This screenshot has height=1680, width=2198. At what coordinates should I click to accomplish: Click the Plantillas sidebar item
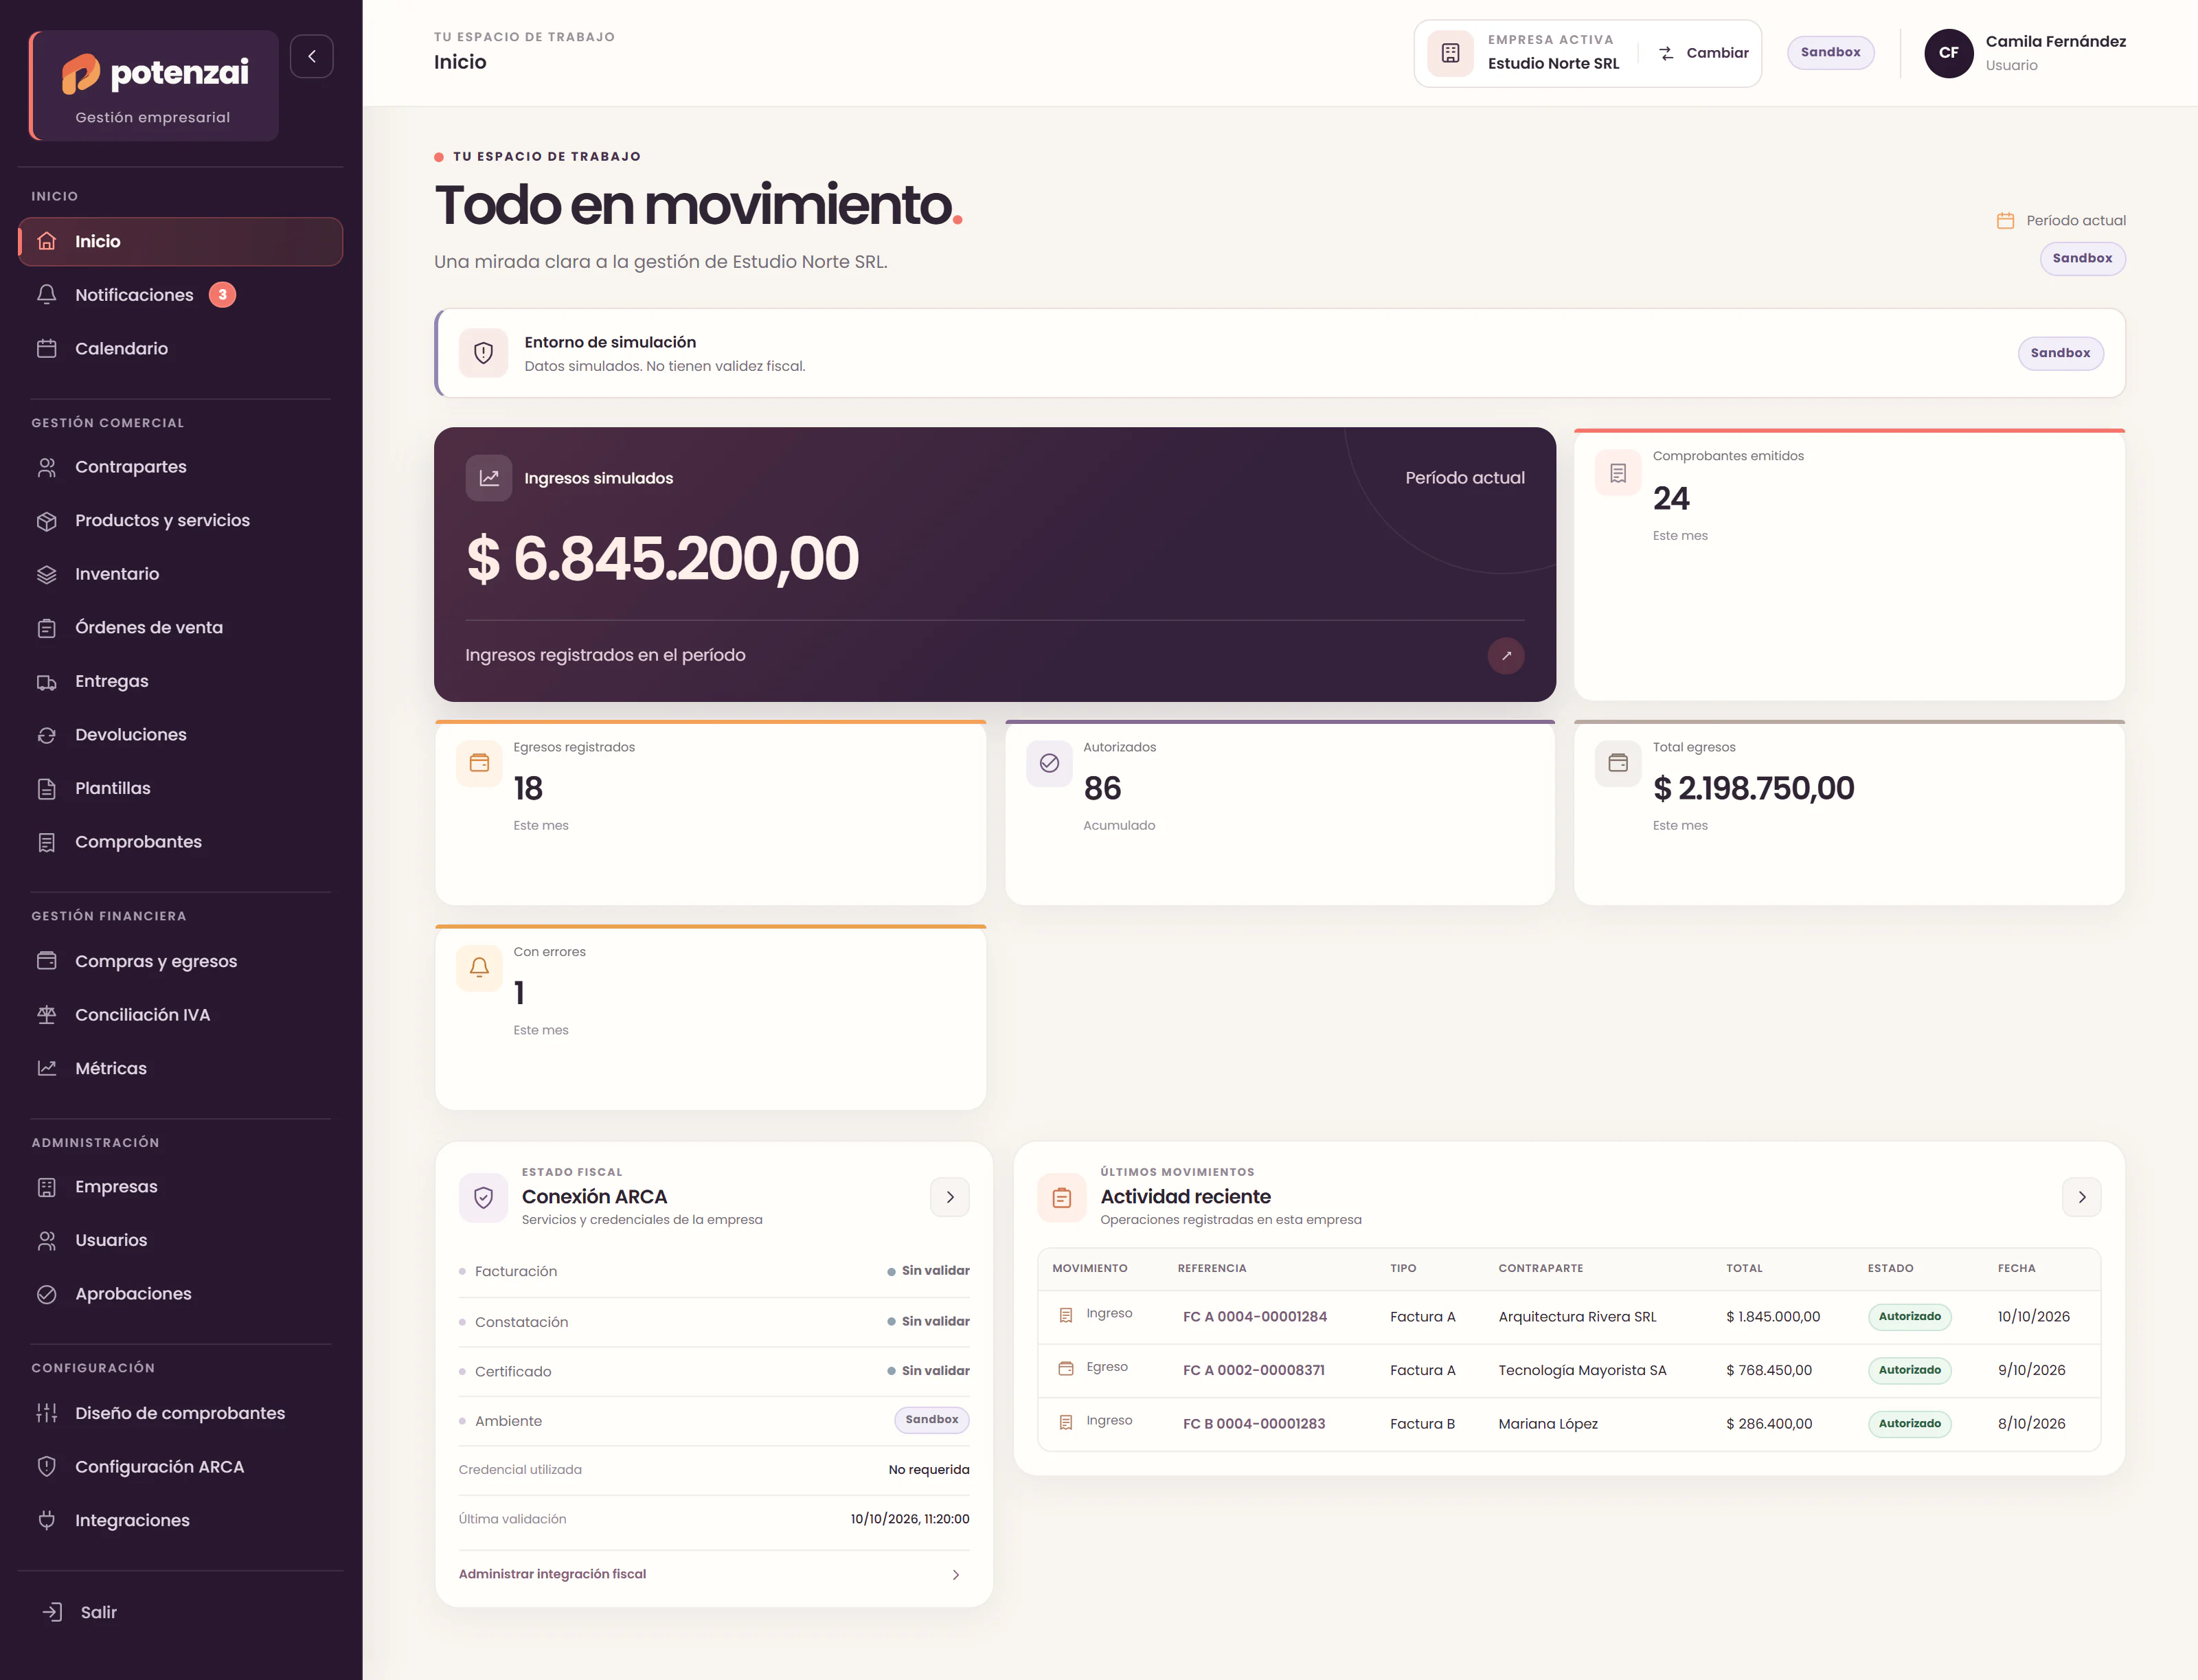(x=181, y=789)
